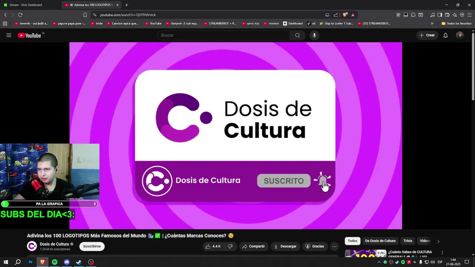475x267 pixels.
Task: Select the Trivia filter chip
Action: 408,241
